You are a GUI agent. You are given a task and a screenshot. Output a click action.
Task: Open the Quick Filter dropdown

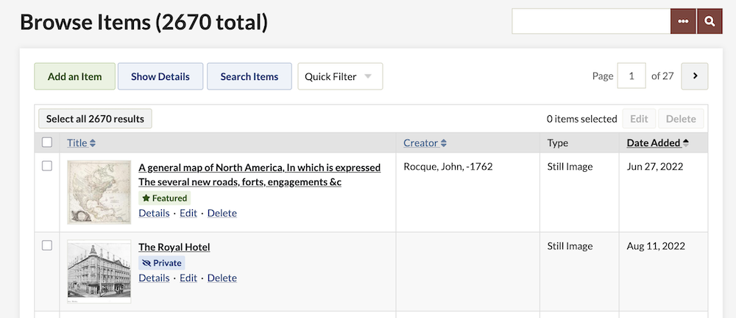pyautogui.click(x=340, y=76)
